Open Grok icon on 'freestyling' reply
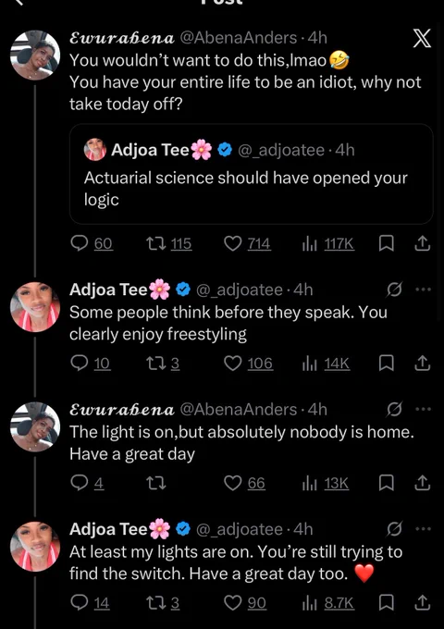444x629 pixels. [x=394, y=290]
